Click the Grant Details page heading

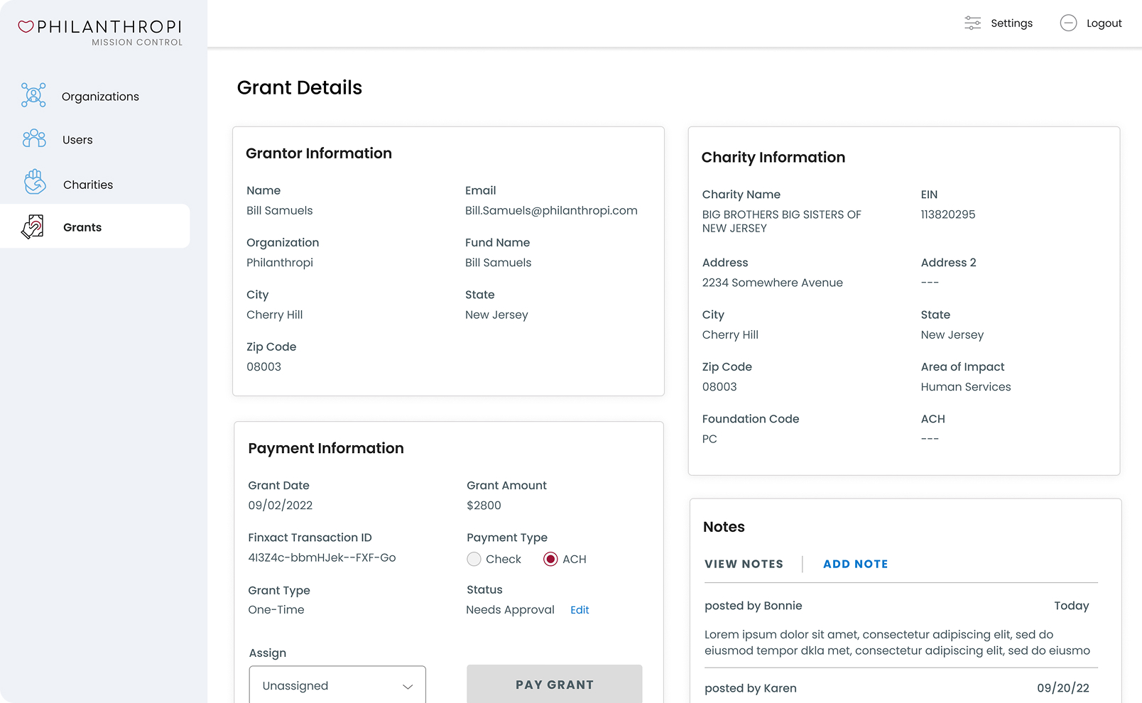click(x=299, y=87)
